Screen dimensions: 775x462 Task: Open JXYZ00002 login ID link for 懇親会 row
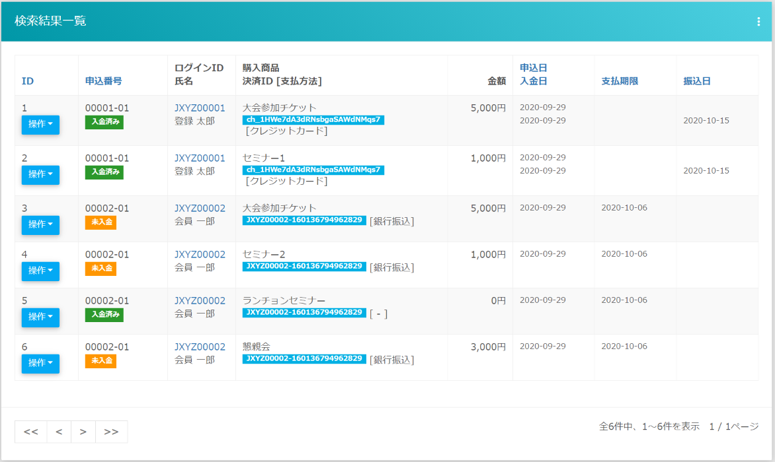pos(200,347)
